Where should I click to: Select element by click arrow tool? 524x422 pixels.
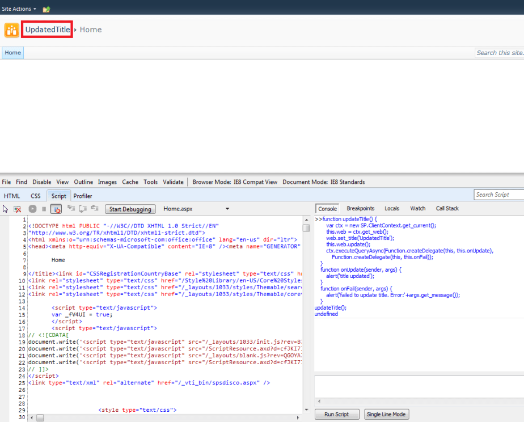(x=6, y=209)
